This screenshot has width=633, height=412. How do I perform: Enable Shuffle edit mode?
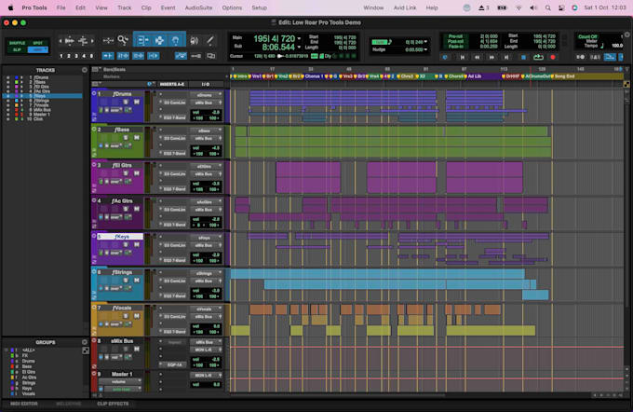point(17,43)
